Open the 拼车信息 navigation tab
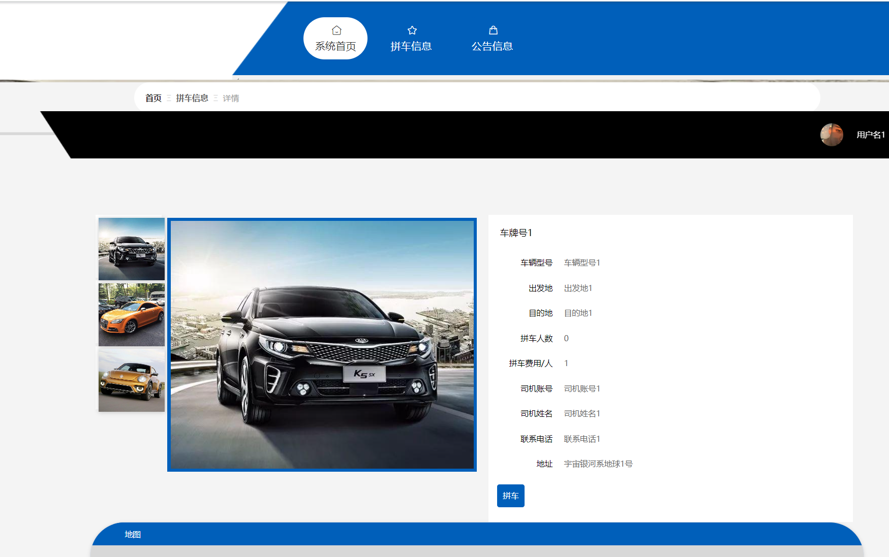This screenshot has width=889, height=557. point(412,46)
